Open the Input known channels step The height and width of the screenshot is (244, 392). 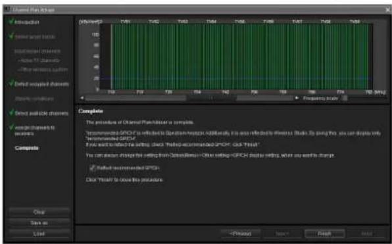point(37,51)
